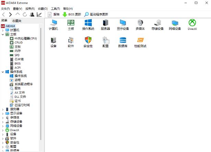This screenshot has width=211, height=152.
Task: Open the 文件(F) menu
Action: (5, 9)
